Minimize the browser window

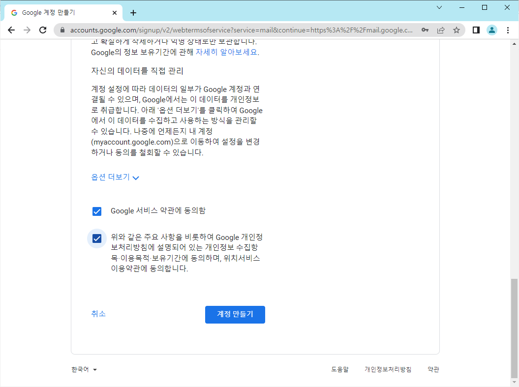462,7
